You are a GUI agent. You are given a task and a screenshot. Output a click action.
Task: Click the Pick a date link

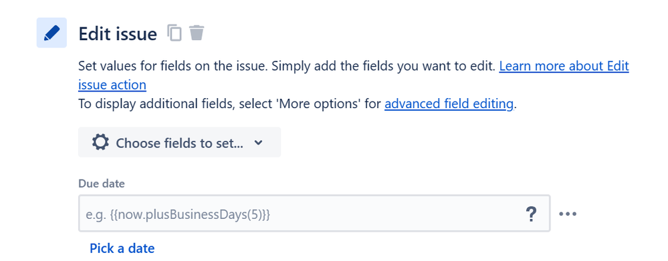[x=122, y=248]
